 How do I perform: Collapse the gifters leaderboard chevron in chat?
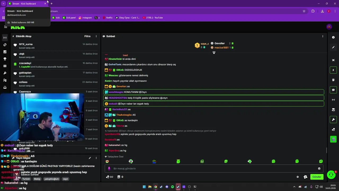pos(214,53)
